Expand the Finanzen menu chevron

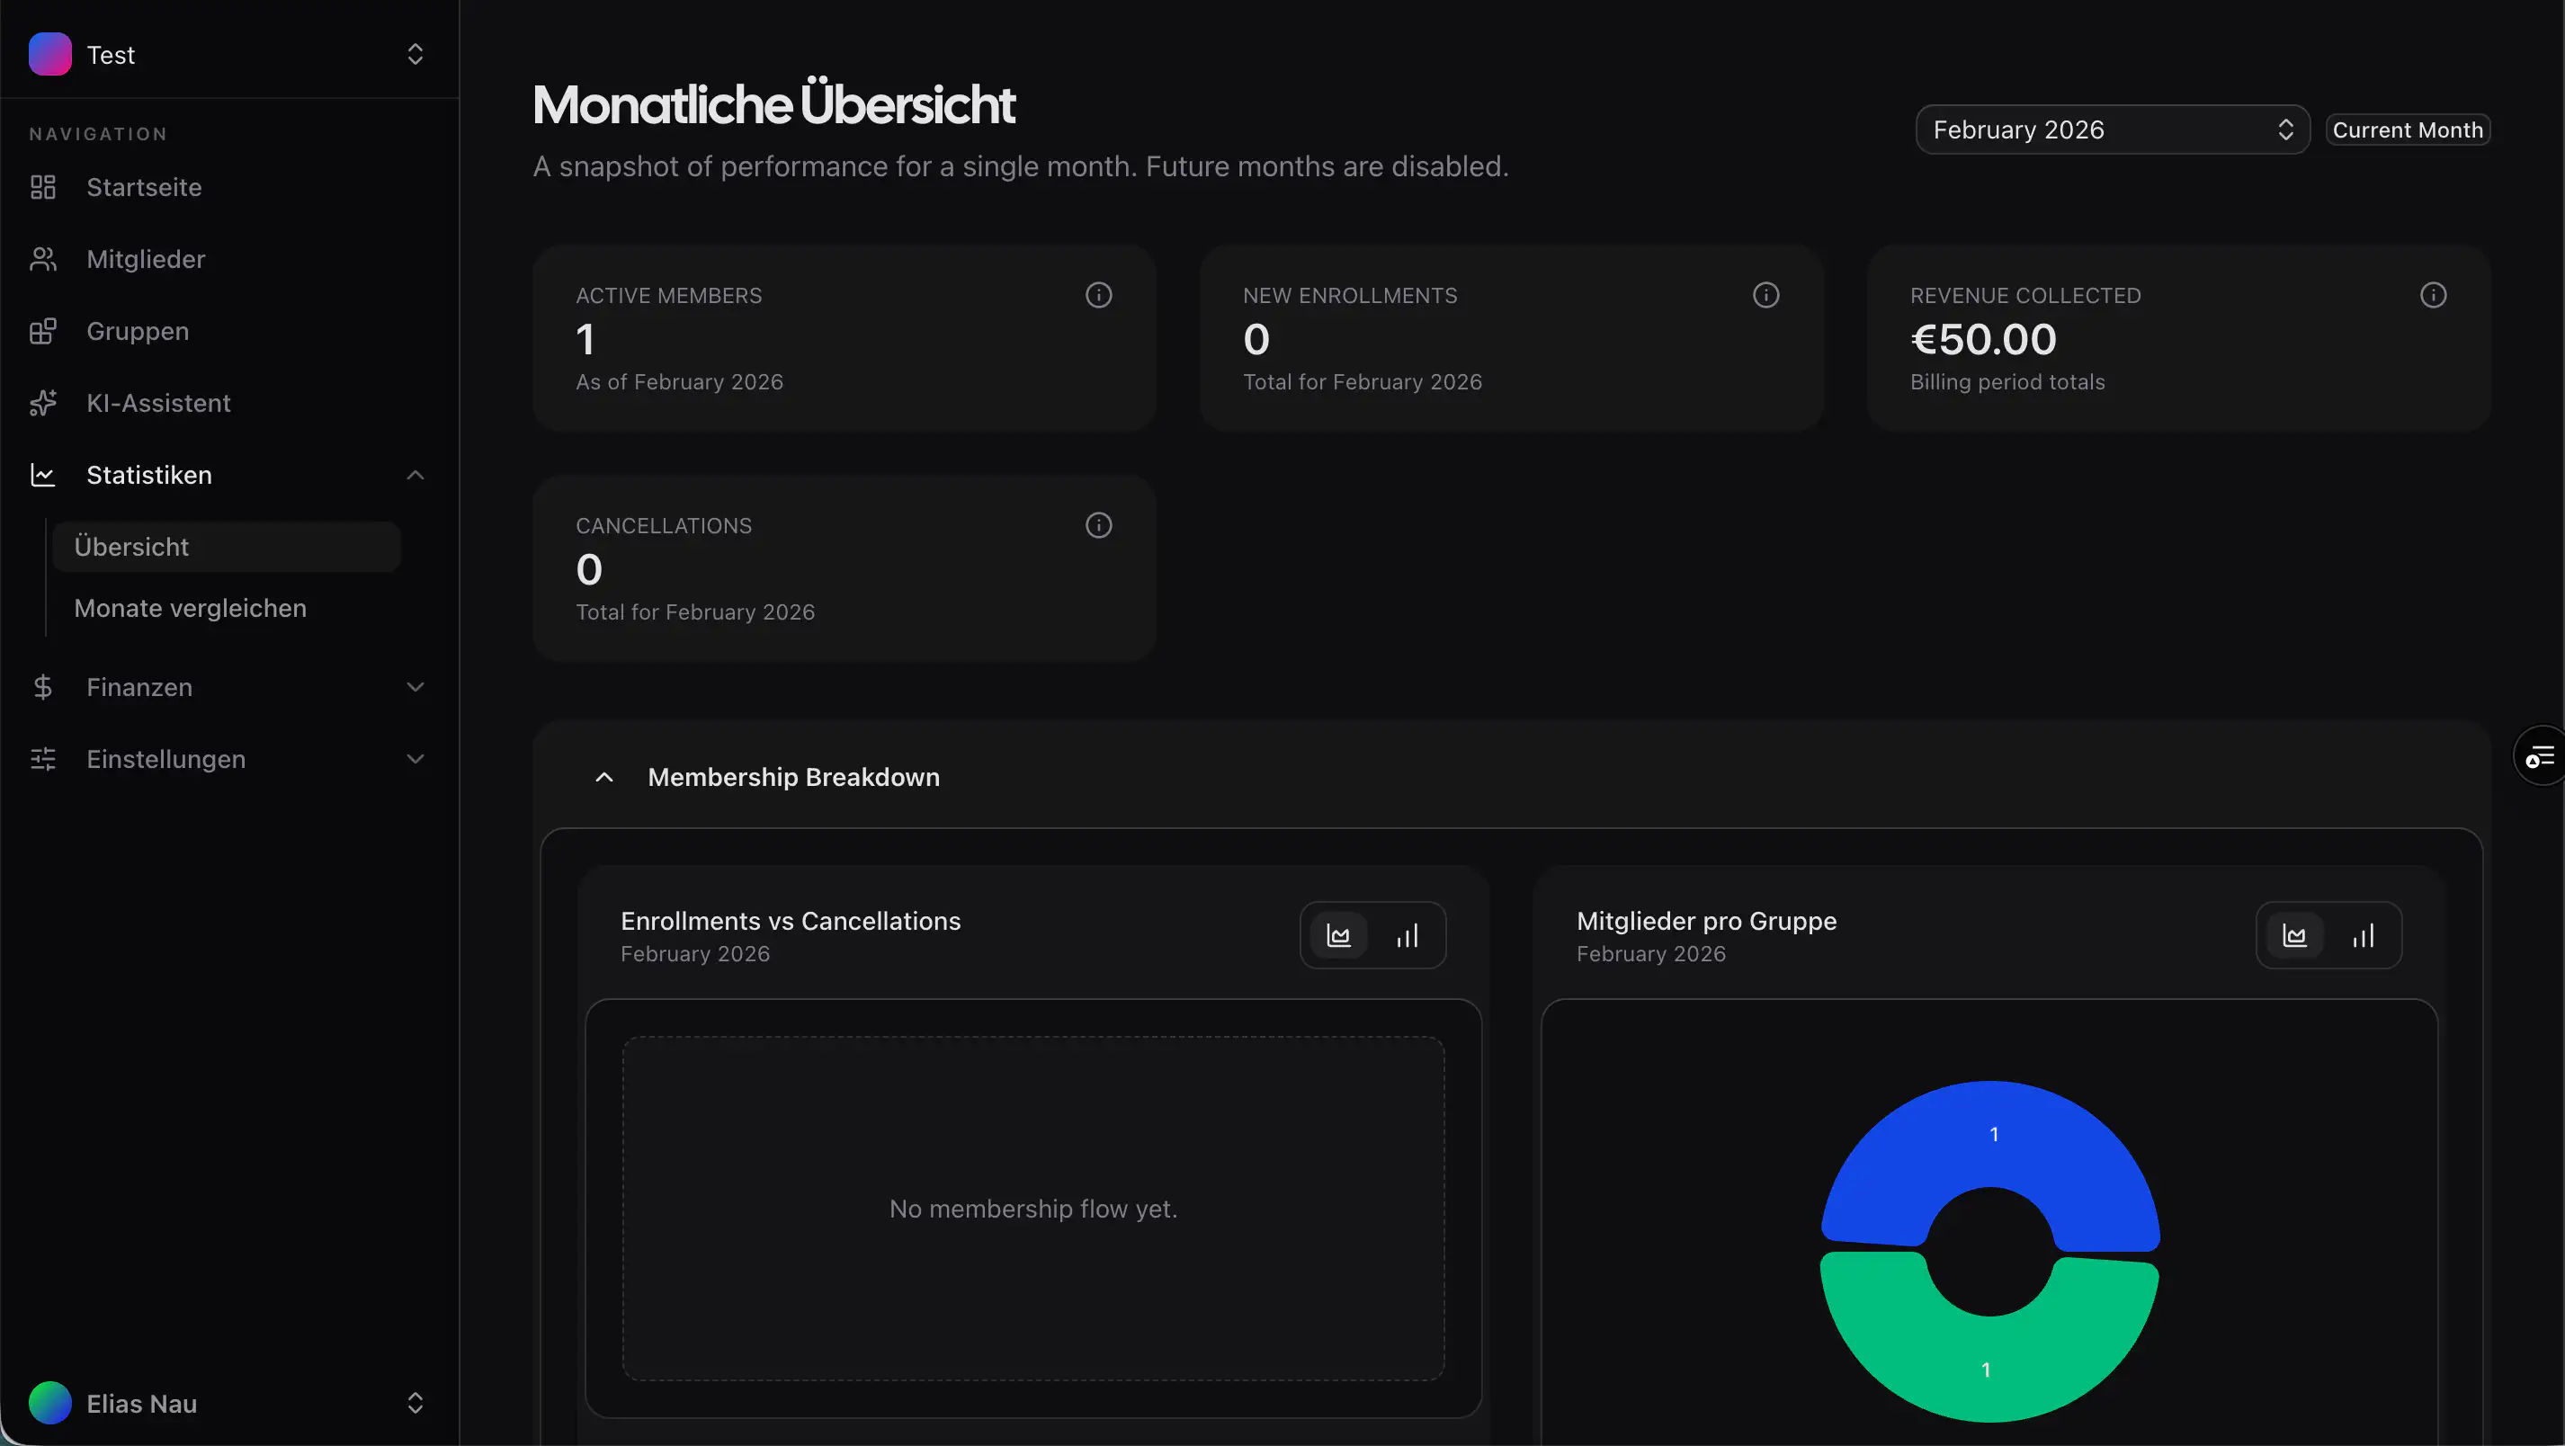416,687
